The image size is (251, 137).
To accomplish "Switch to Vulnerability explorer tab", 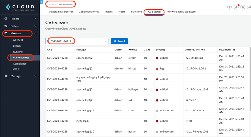I will [61, 12].
